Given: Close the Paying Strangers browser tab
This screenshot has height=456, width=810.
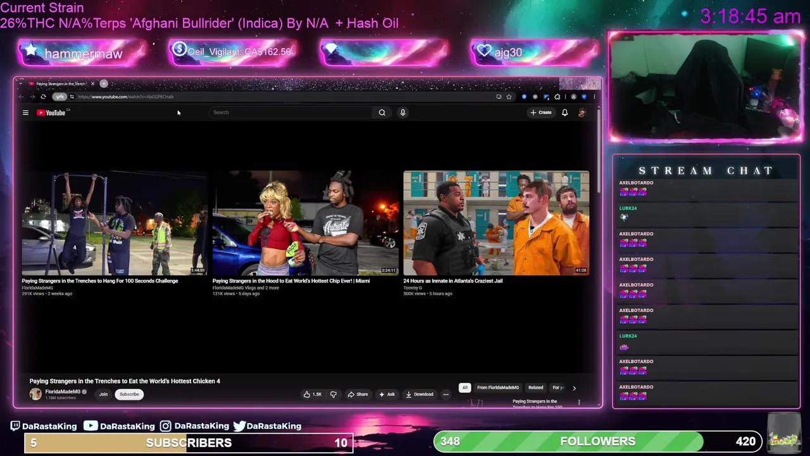Looking at the screenshot, I should pyautogui.click(x=92, y=84).
